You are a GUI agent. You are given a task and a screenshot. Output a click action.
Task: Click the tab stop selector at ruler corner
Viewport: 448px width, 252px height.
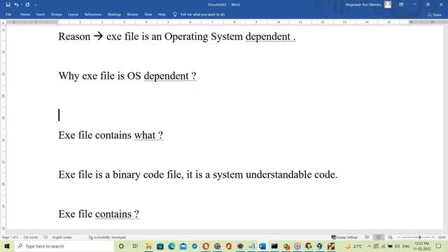click(x=3, y=22)
